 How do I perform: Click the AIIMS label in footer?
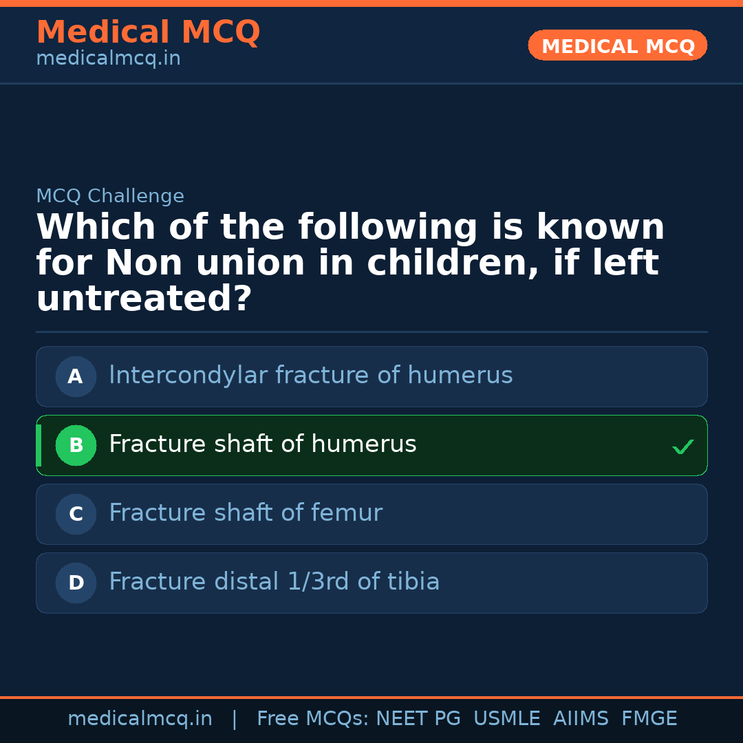click(x=581, y=718)
